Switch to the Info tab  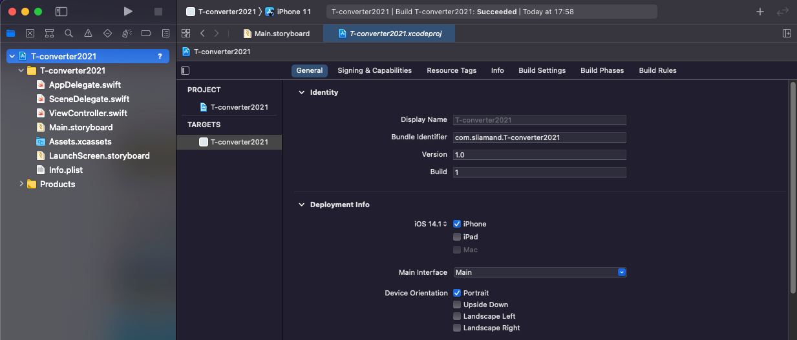[x=497, y=70]
